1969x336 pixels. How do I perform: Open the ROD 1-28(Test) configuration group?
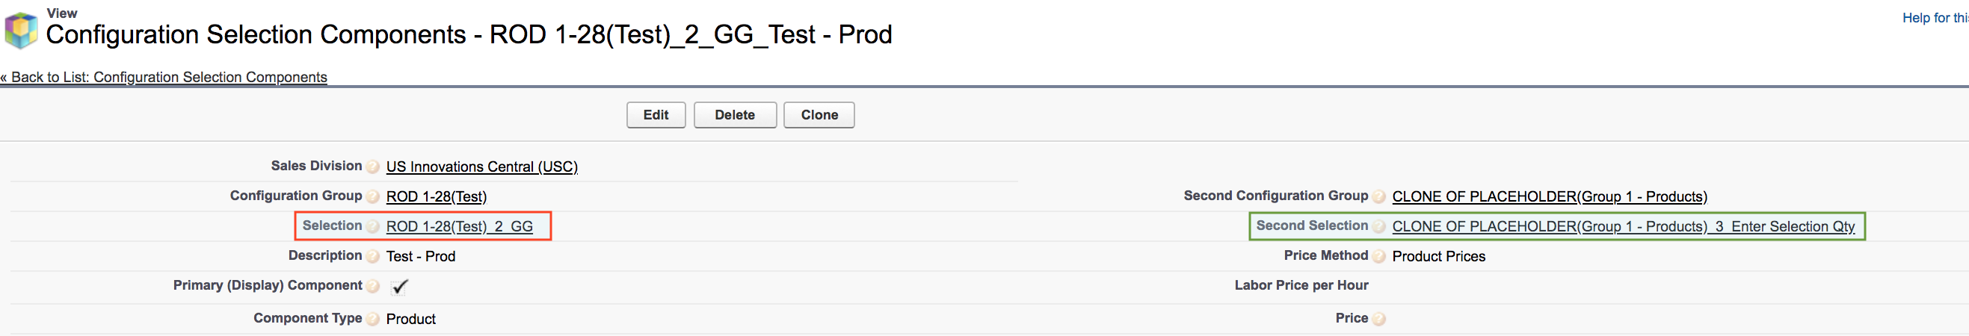point(437,196)
